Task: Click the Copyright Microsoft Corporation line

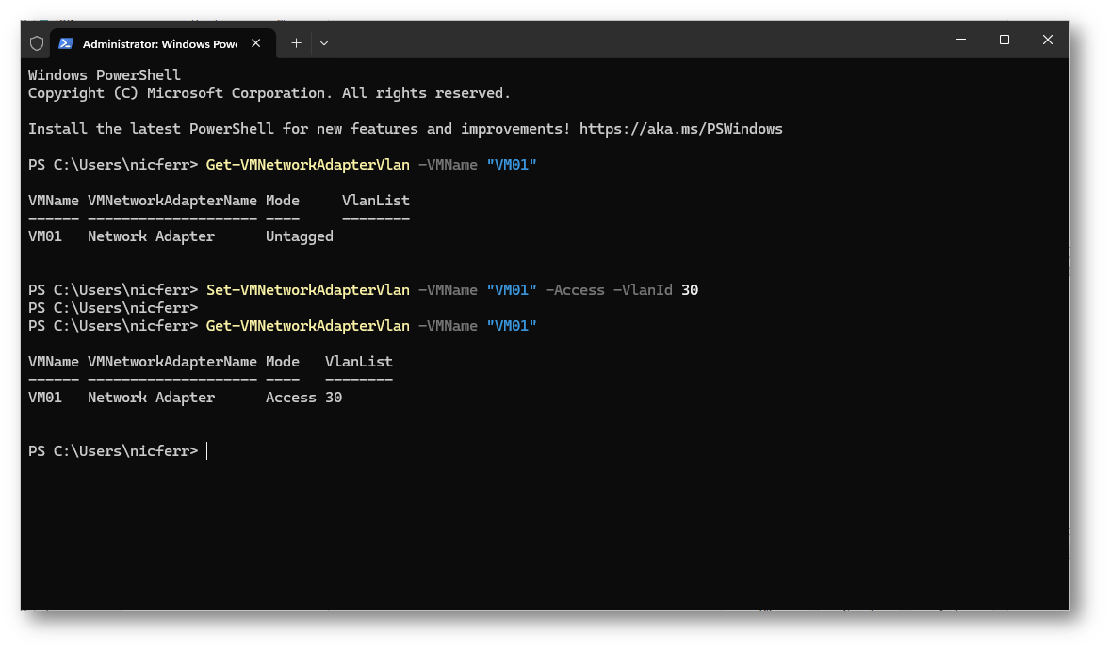Action: (269, 93)
